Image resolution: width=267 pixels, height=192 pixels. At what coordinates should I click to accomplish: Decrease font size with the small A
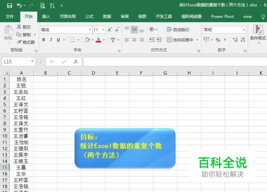tap(117, 30)
